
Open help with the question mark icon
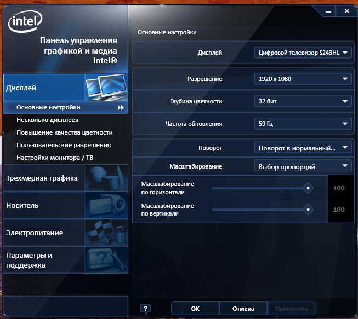(145, 309)
